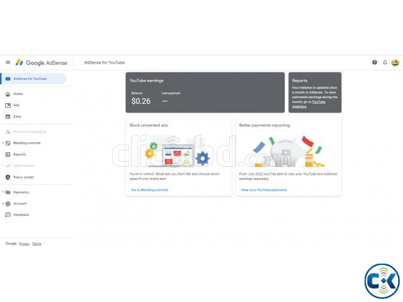This screenshot has height=302, width=403.
Task: Open the hamburger main menu
Action: pos(8,62)
